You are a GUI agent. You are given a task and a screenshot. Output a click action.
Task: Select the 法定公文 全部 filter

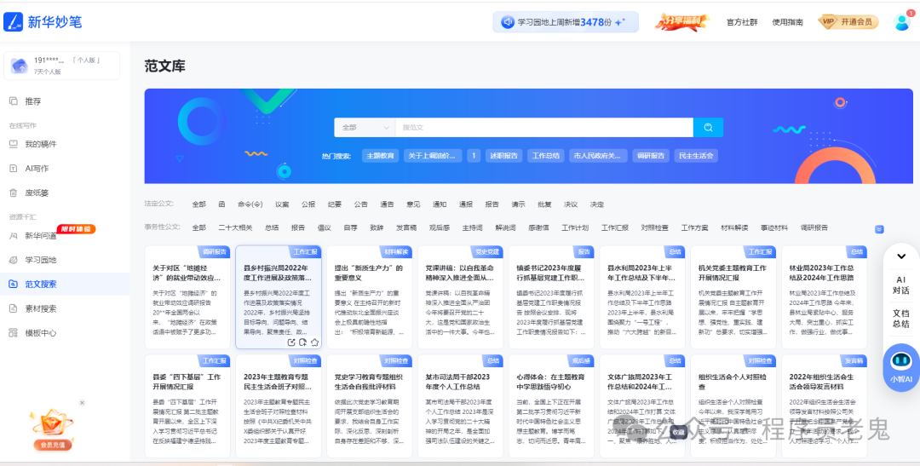tap(198, 204)
